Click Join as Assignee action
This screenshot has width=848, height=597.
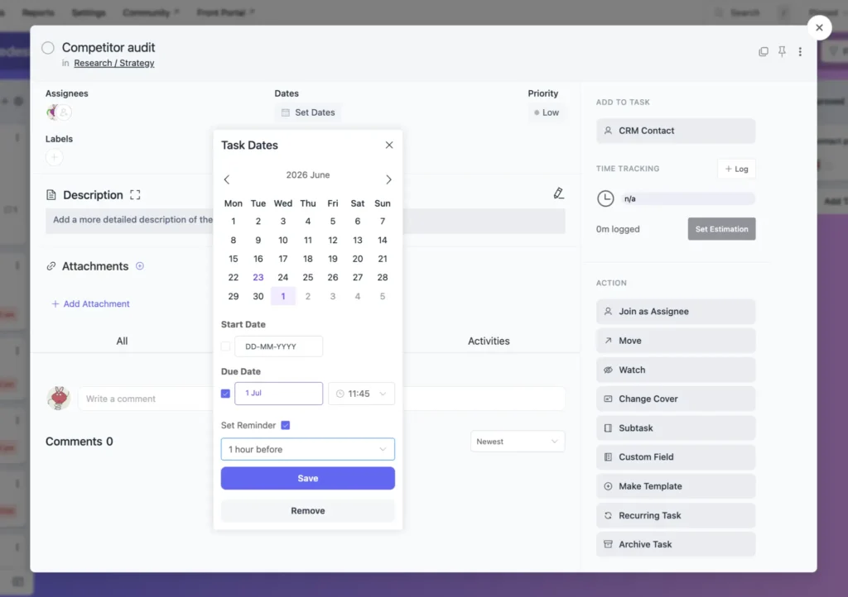(x=676, y=312)
